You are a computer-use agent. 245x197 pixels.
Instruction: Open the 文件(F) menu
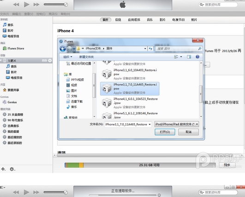[5, 14]
